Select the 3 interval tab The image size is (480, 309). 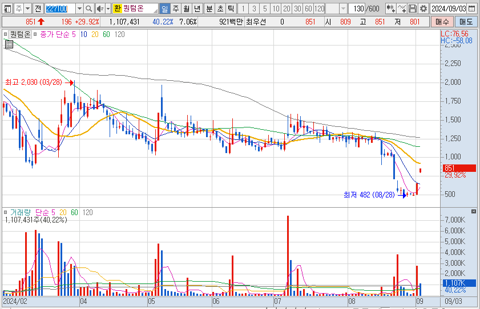pyautogui.click(x=254, y=9)
